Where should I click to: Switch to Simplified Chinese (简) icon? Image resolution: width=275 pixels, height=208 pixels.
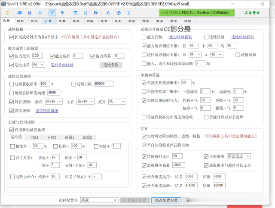[x=52, y=13]
